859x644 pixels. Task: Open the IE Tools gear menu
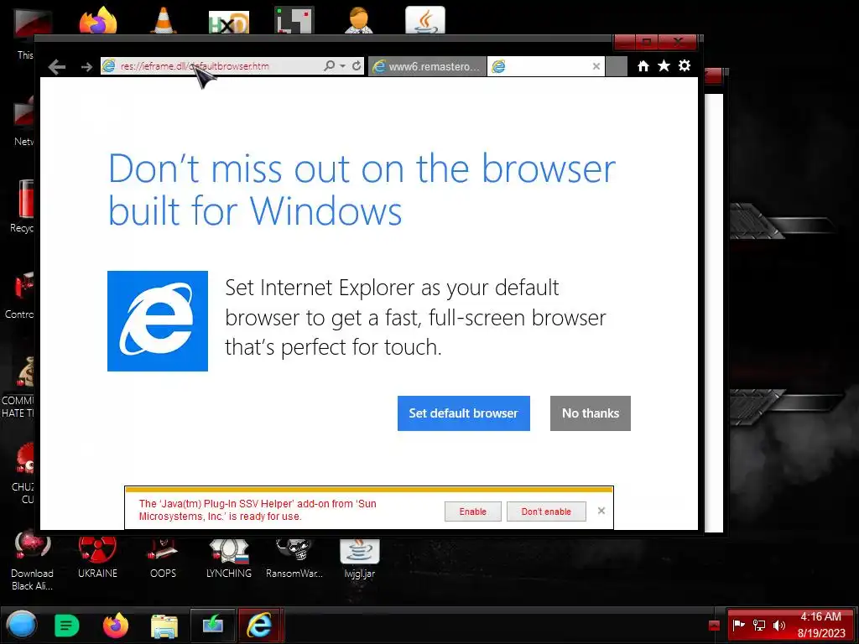(x=685, y=65)
